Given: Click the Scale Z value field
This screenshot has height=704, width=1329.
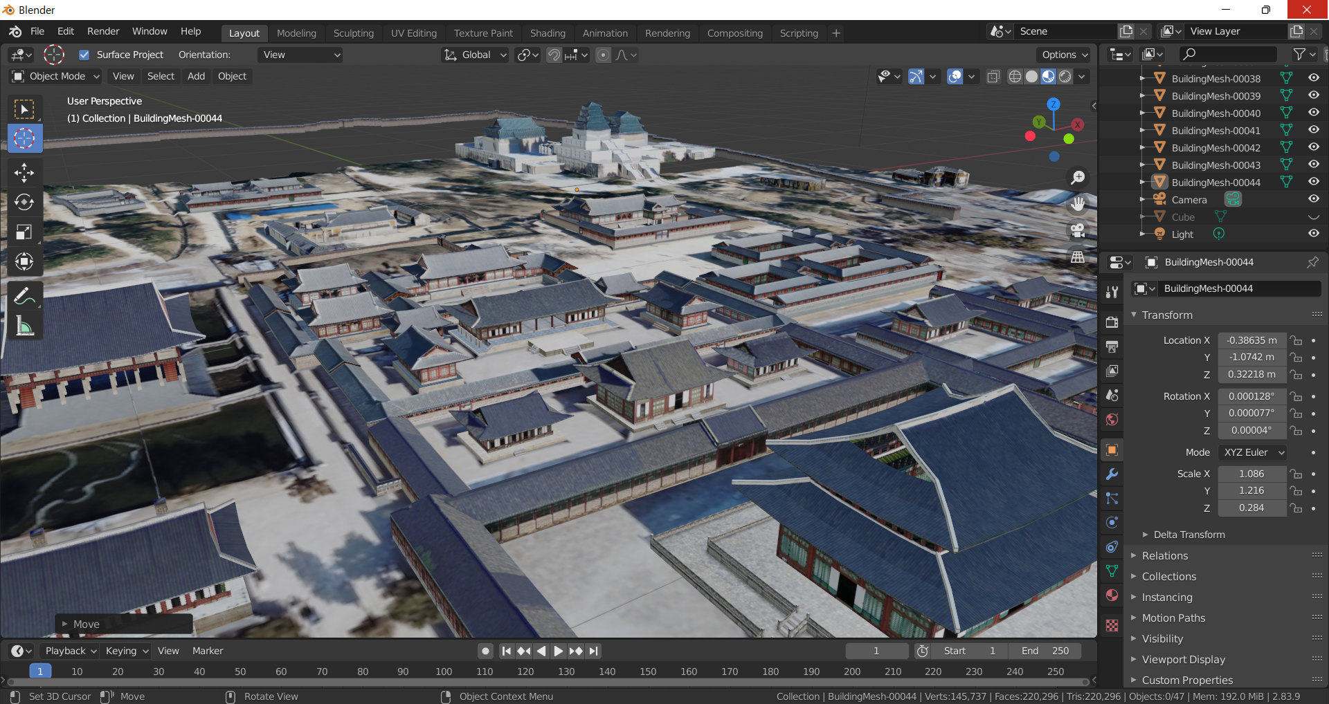Looking at the screenshot, I should tap(1251, 508).
